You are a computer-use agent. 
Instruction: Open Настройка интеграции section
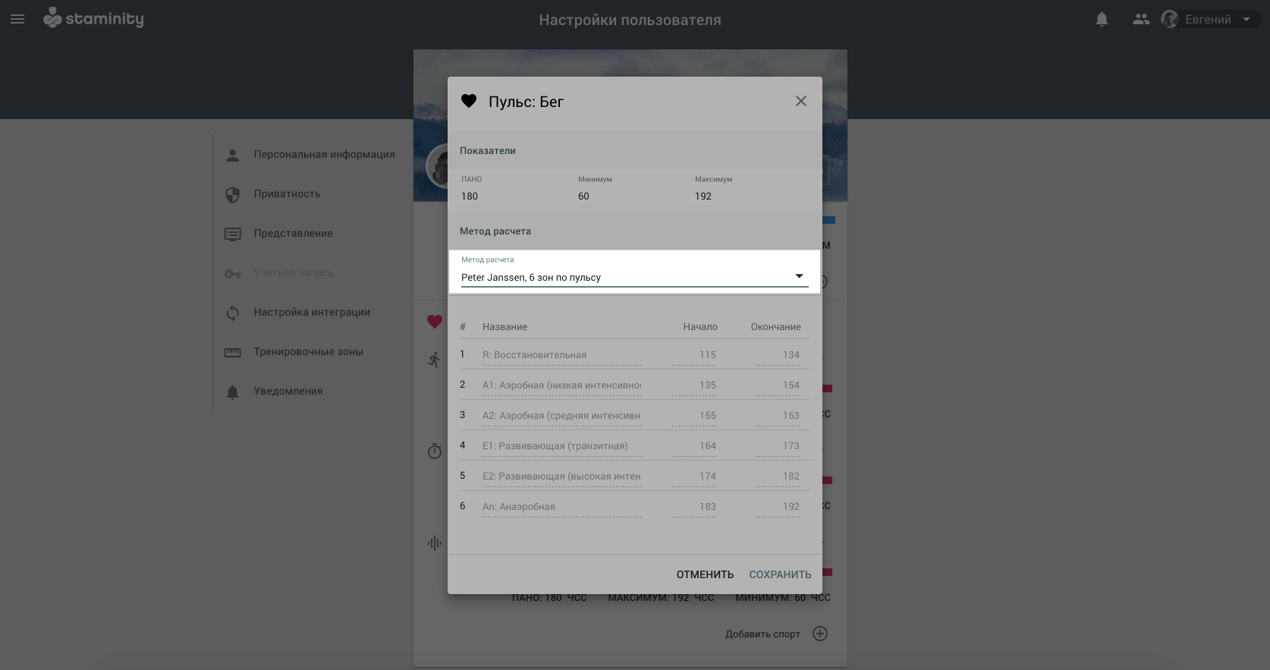(311, 312)
